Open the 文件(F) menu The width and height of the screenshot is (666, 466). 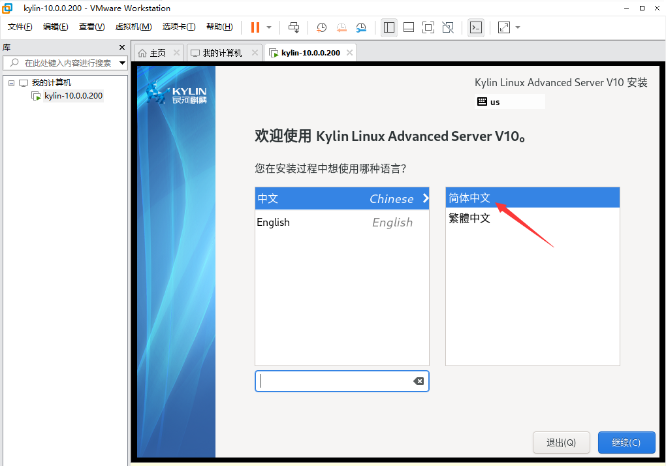pos(20,27)
